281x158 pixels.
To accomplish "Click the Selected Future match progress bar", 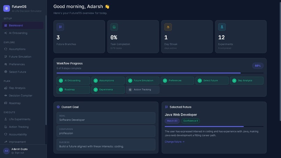I will [x=214, y=127].
